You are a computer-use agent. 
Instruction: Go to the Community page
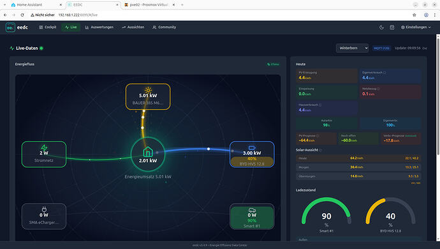tap(164, 27)
